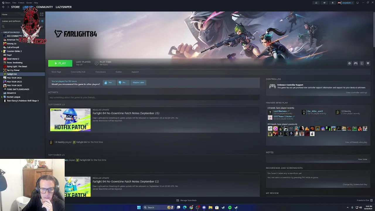Open the View menu
The image size is (375, 211).
coord(14,3)
